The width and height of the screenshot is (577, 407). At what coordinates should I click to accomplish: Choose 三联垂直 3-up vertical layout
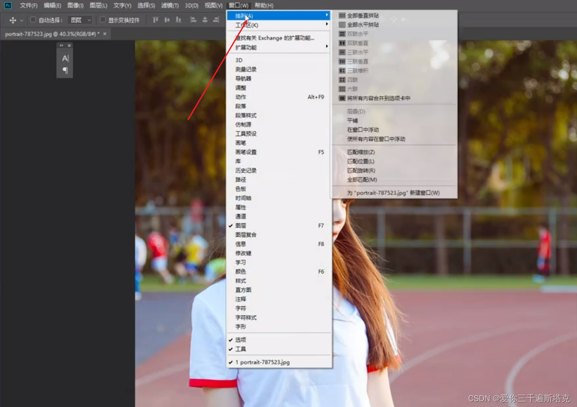(394, 61)
